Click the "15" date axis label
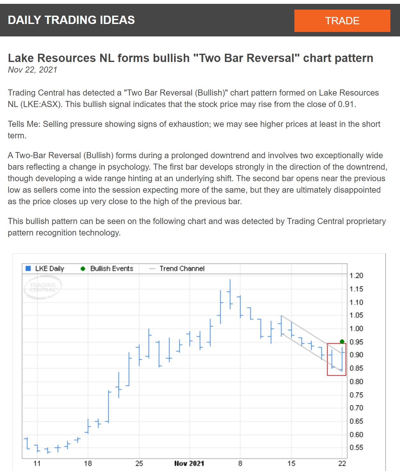Image resolution: width=400 pixels, height=471 pixels. click(292, 463)
